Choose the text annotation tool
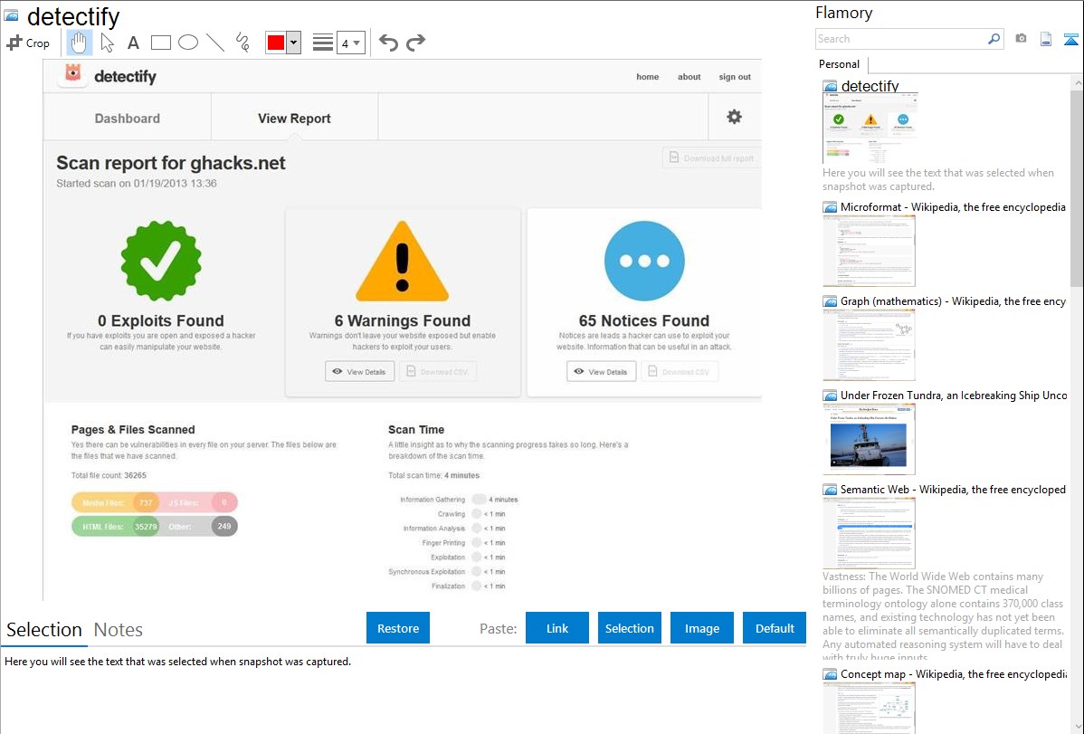The image size is (1084, 734). coord(133,43)
